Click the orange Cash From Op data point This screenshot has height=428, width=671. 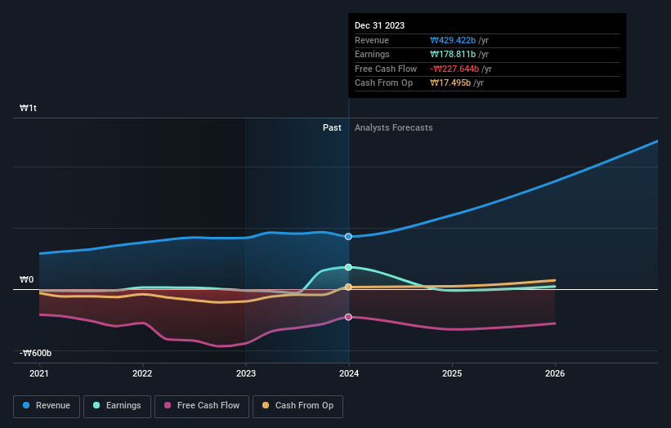(348, 287)
